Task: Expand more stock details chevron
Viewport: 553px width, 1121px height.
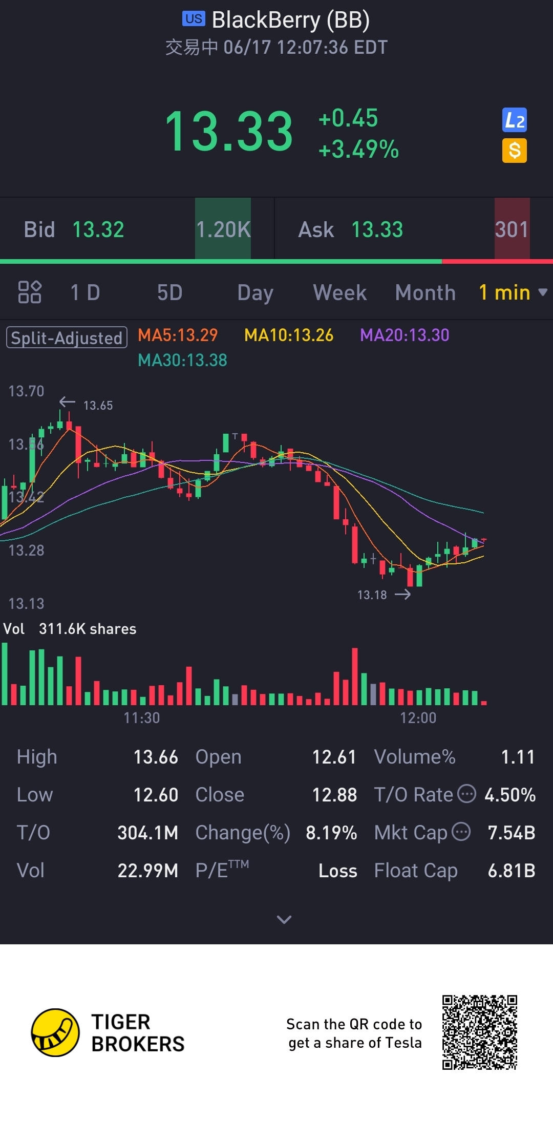Action: 284,919
